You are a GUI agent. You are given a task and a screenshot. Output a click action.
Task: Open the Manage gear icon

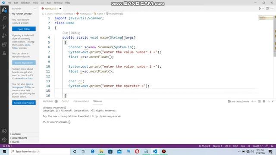click(4, 139)
